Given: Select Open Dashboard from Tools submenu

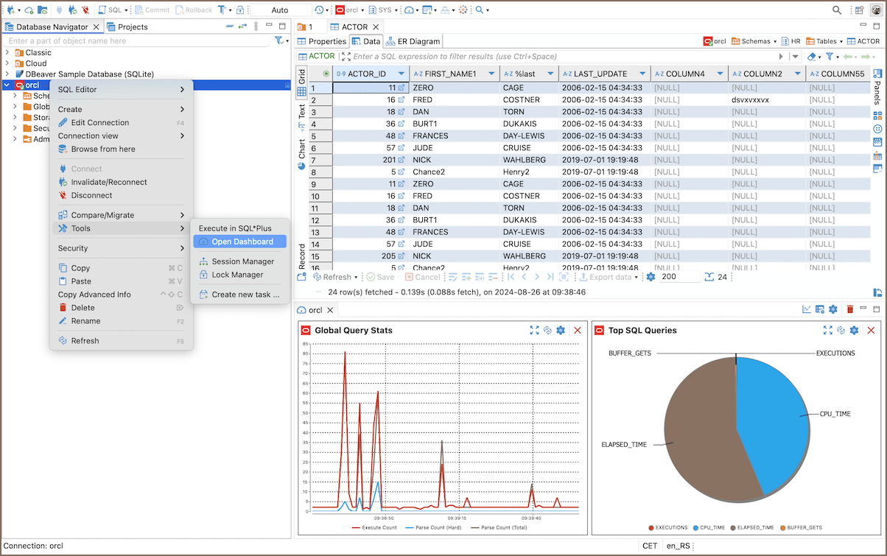Looking at the screenshot, I should [x=242, y=242].
